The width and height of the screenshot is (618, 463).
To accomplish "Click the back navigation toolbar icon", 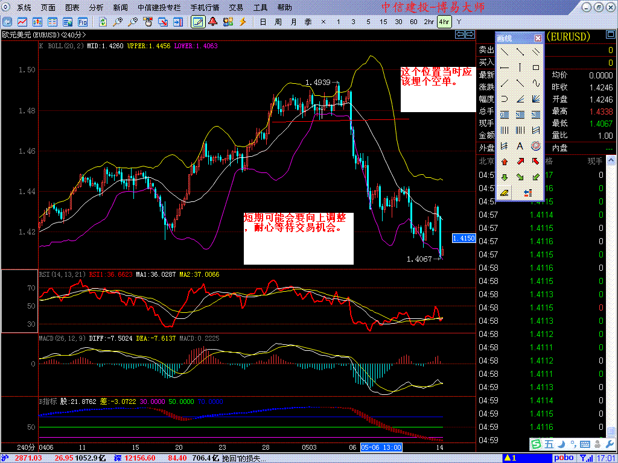I will 7,22.
